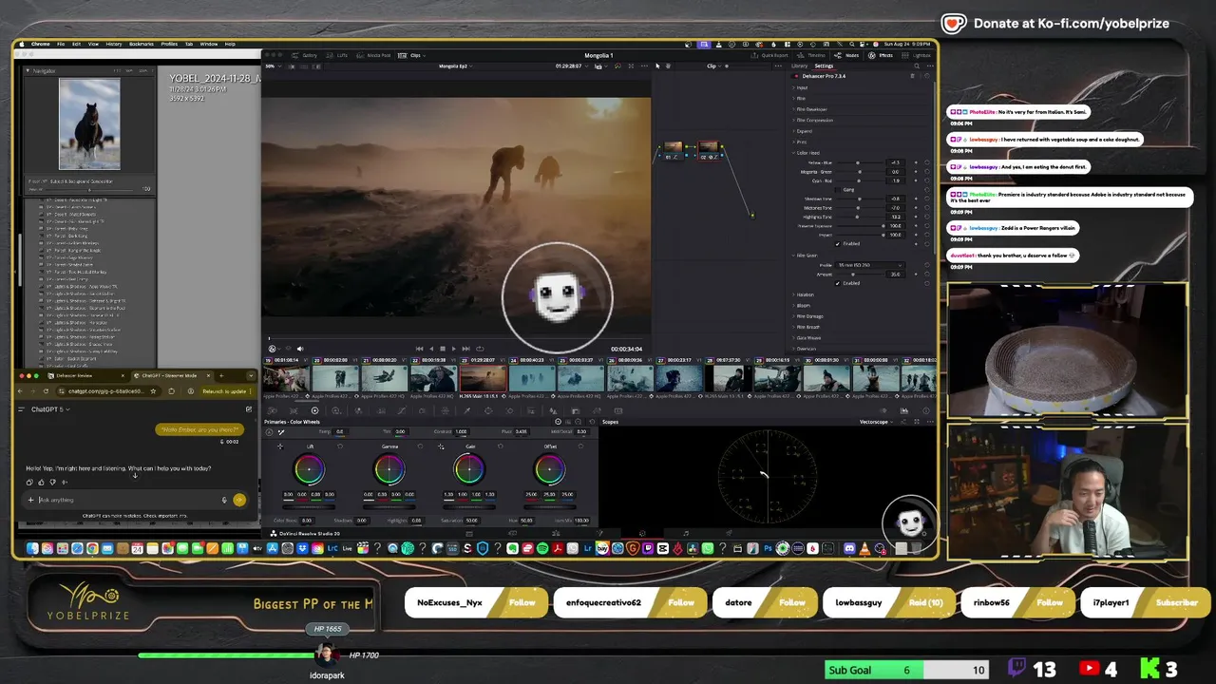This screenshot has height=684, width=1216.
Task: Click the Gamma wheel reset icon
Action: [x=420, y=446]
